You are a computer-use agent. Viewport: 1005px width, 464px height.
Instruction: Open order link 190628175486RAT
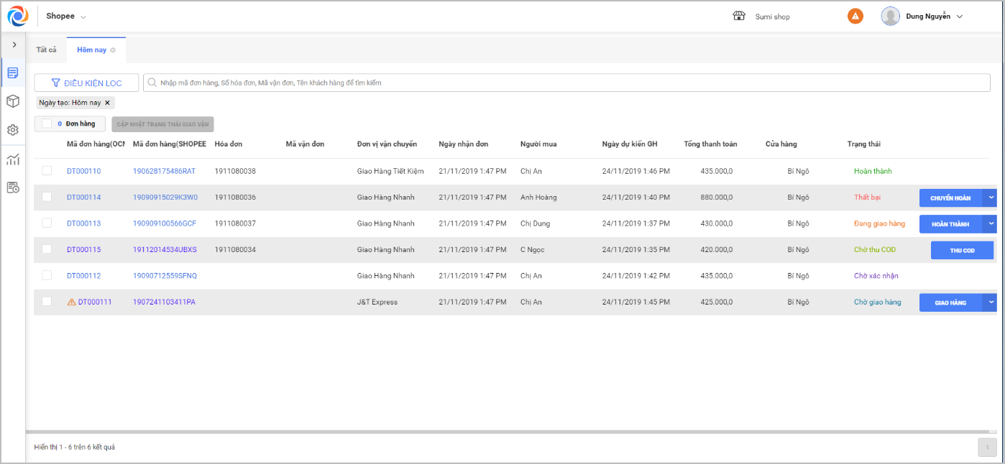[164, 171]
